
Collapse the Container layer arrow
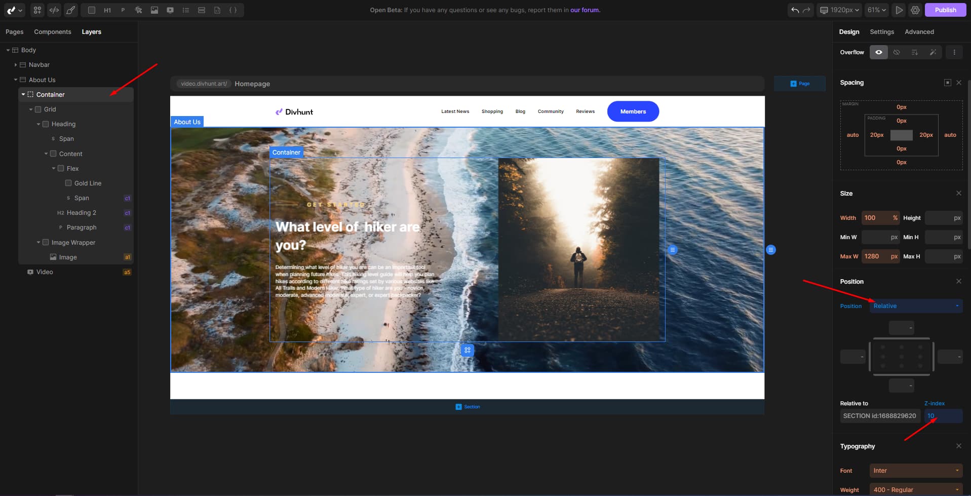pyautogui.click(x=23, y=95)
